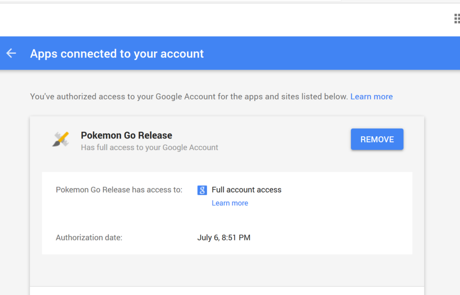Click the 'Has full access' subtitle text
This screenshot has width=460, height=295.
click(x=150, y=147)
